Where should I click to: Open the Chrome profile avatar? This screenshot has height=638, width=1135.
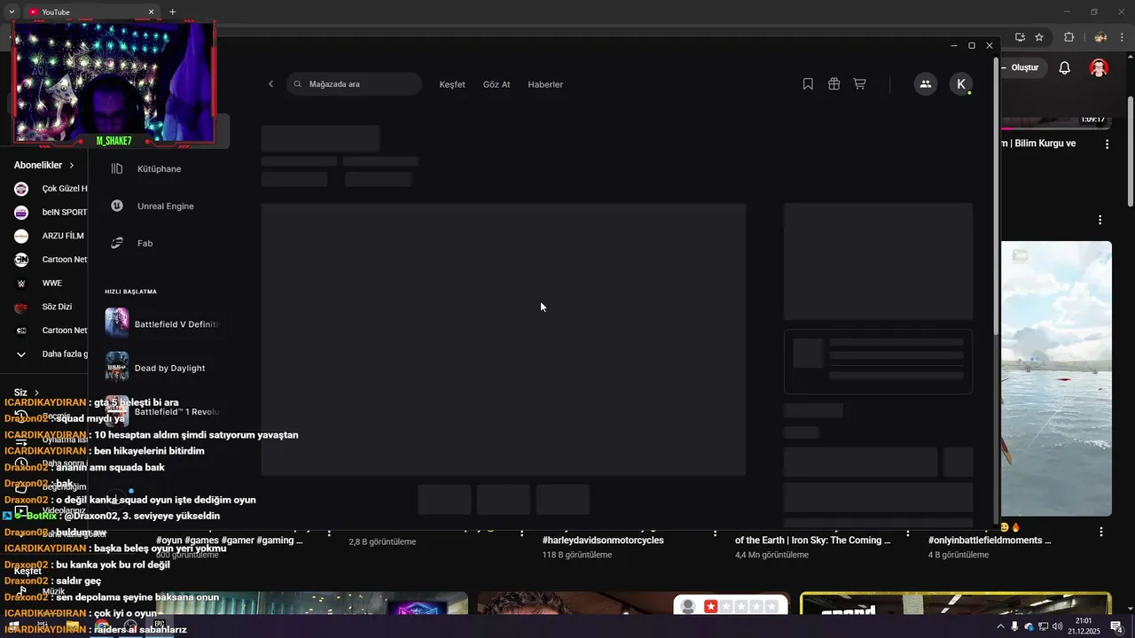pyautogui.click(x=1100, y=37)
